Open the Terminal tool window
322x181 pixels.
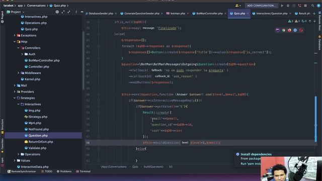pos(83,171)
